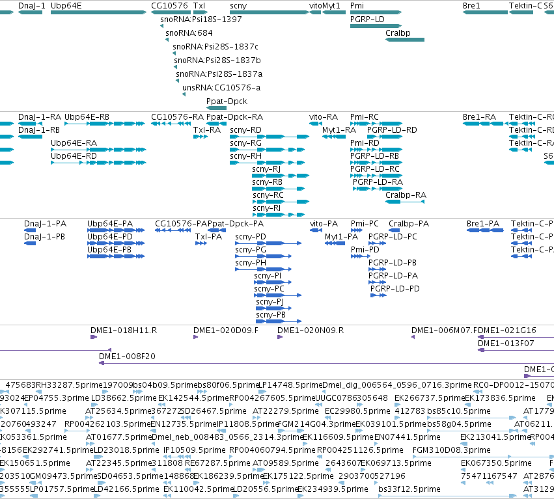Click the EST label EC29980.5prime

(x=357, y=411)
